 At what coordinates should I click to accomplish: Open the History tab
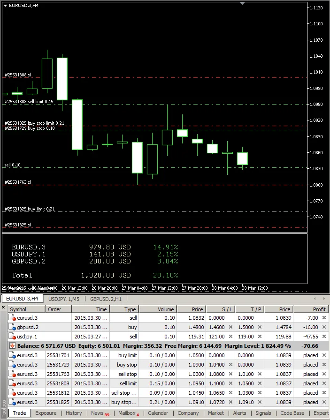click(74, 413)
